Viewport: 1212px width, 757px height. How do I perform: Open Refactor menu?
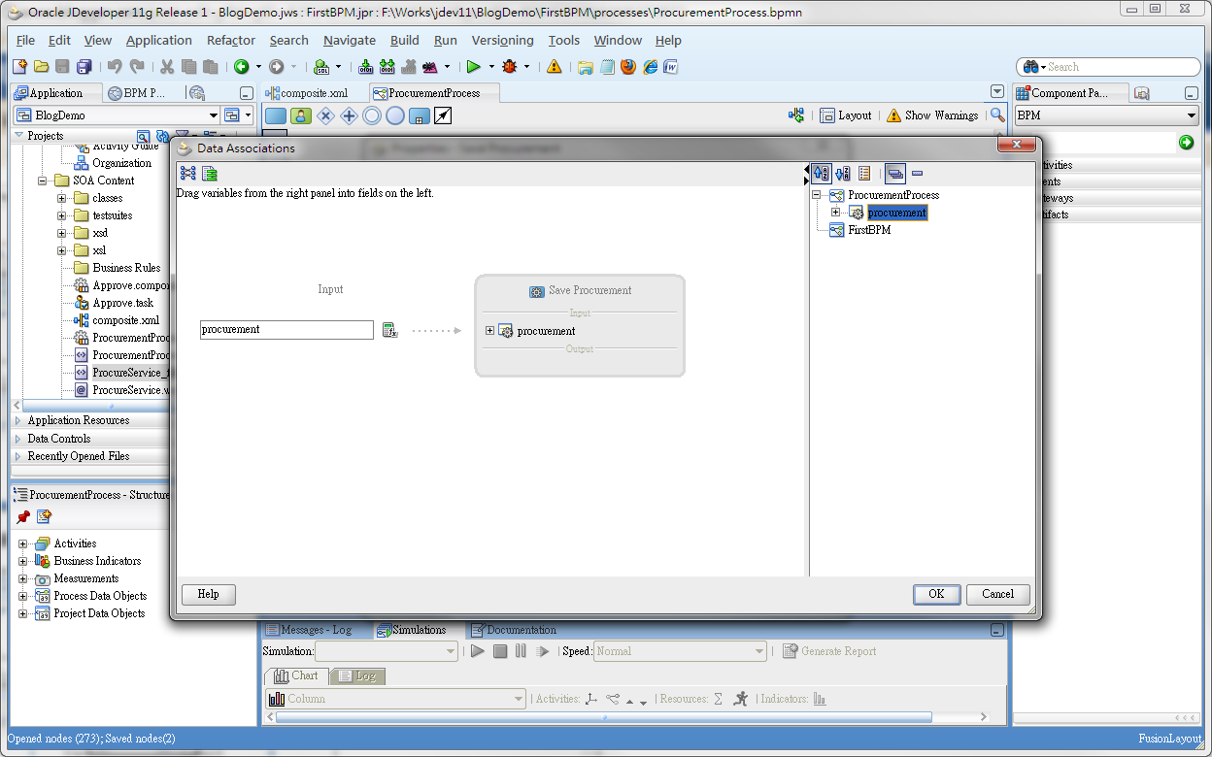coord(231,40)
